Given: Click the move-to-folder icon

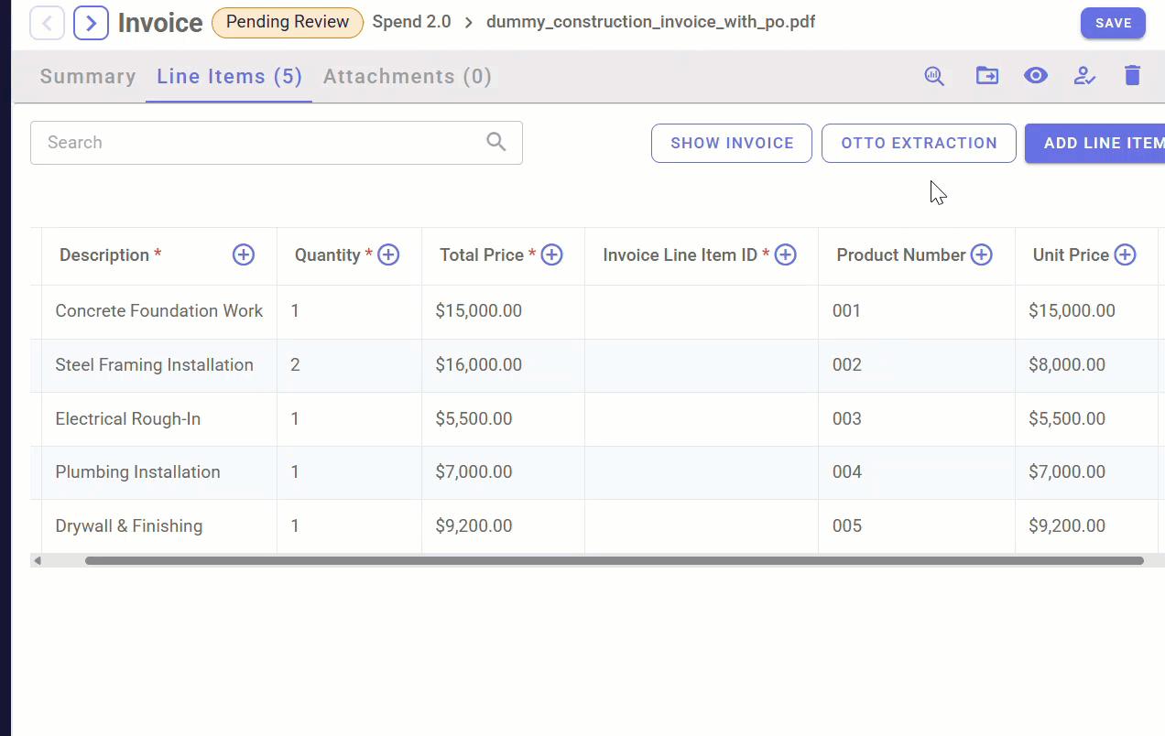Looking at the screenshot, I should pos(987,76).
